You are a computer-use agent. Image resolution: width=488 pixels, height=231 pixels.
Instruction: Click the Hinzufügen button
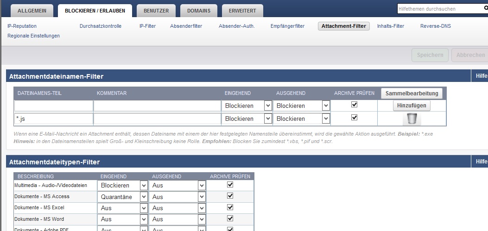coord(412,106)
